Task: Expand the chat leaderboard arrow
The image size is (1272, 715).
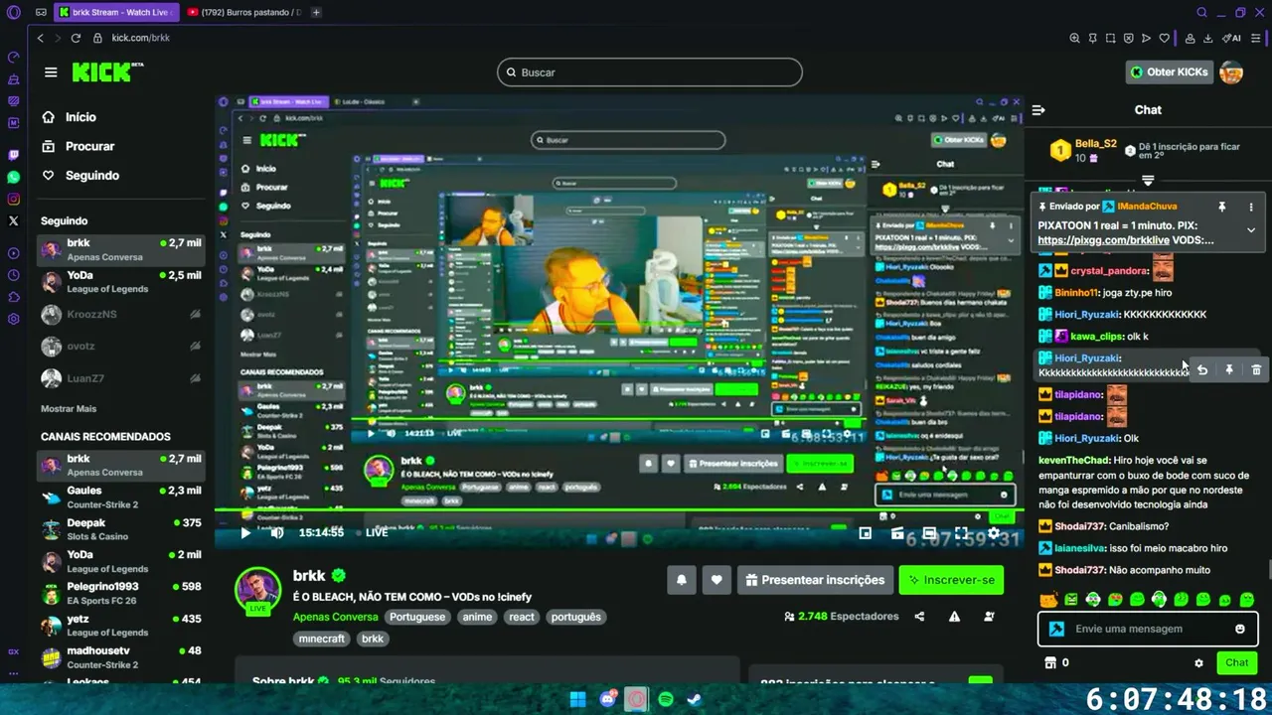Action: (x=1148, y=180)
